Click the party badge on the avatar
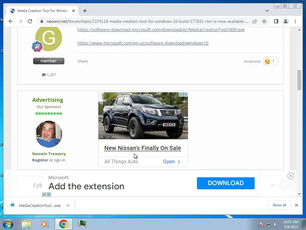Viewport: 306px width, 230px height. coord(37,46)
